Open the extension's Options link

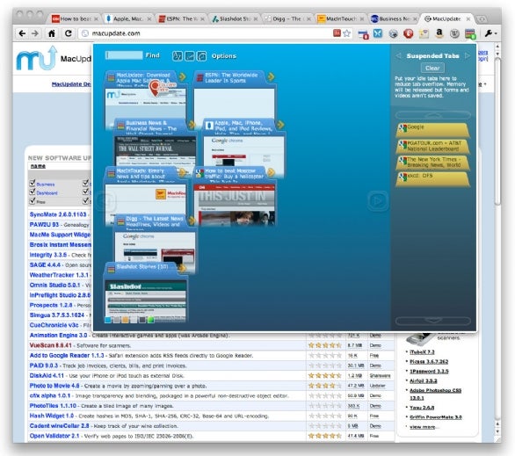point(224,56)
